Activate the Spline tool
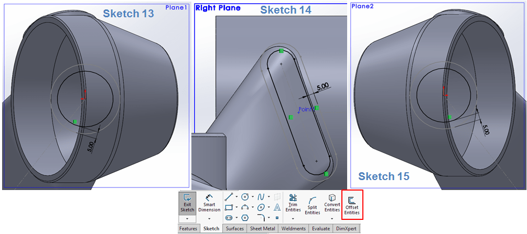The image size is (527, 234). 261,197
